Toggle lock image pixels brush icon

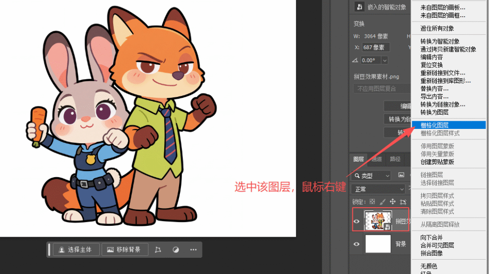click(x=383, y=202)
